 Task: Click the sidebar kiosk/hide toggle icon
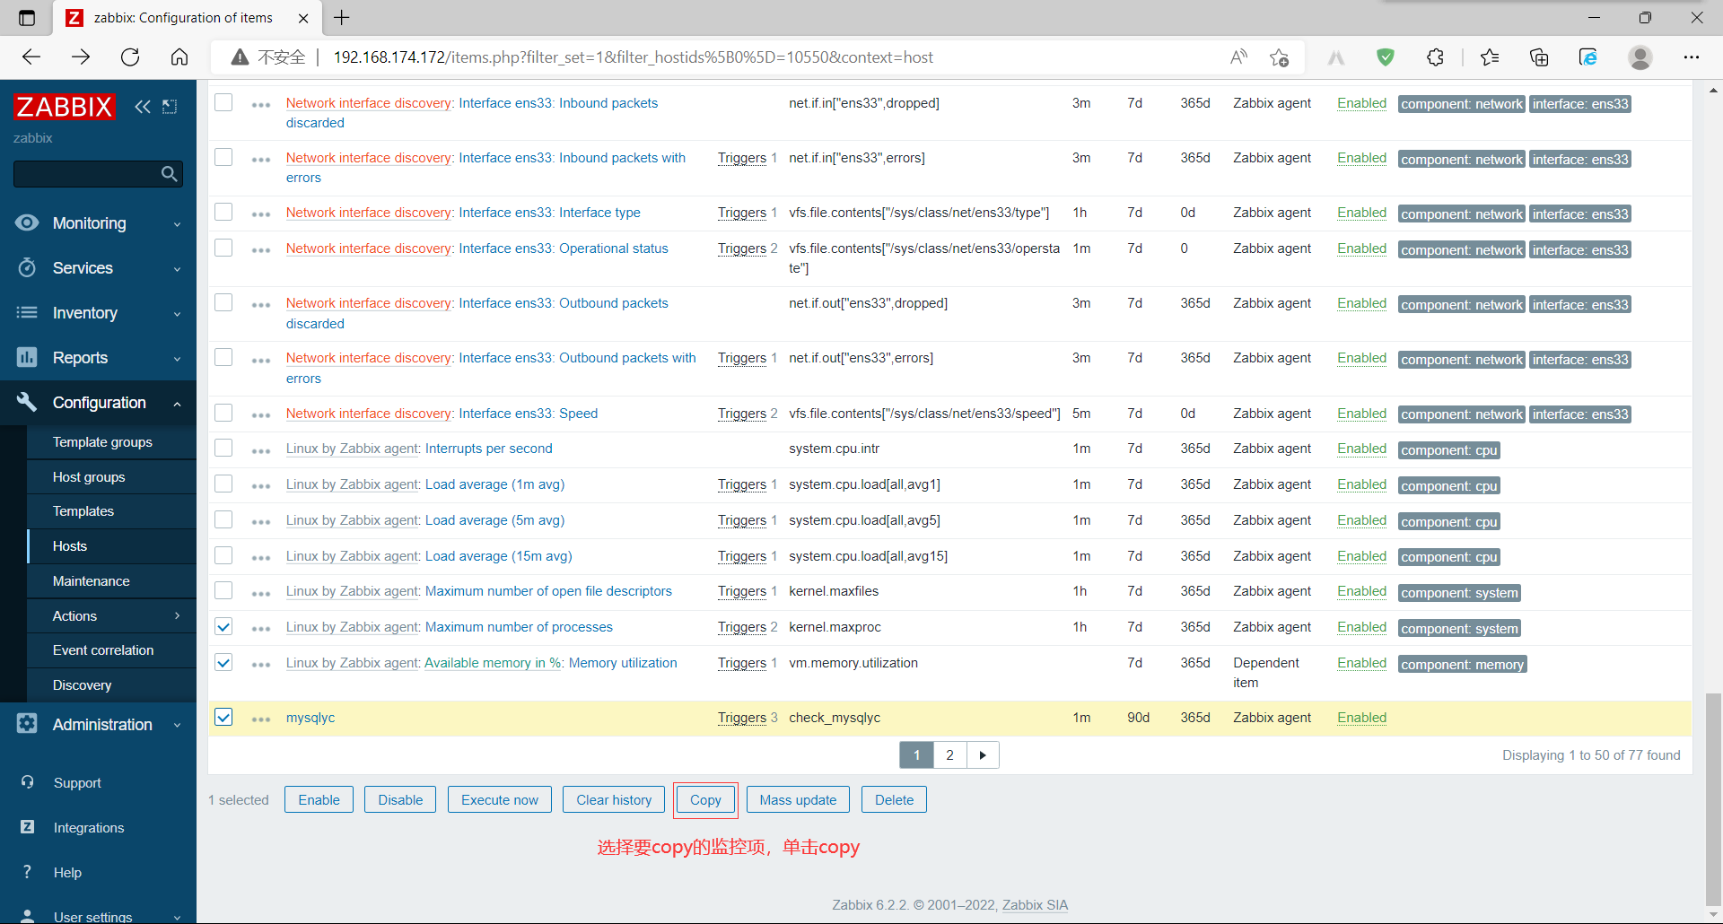tap(170, 107)
